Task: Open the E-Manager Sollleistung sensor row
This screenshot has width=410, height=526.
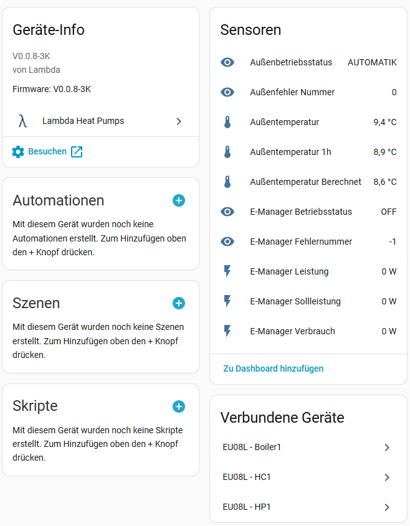Action: pos(295,301)
